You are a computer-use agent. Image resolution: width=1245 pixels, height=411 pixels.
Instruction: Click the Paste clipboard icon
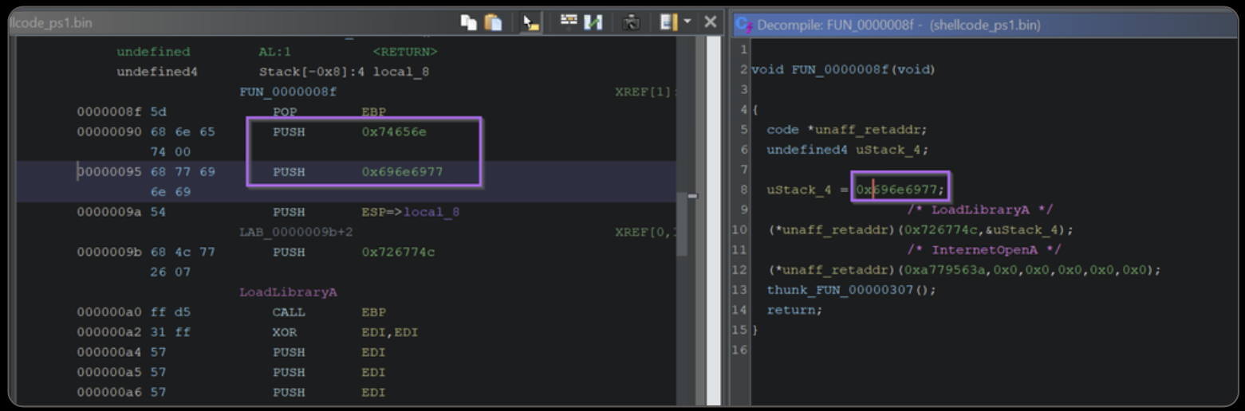494,22
